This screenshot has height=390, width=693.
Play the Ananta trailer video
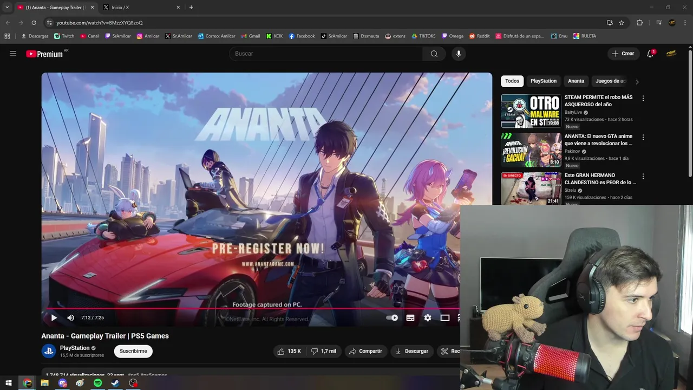pyautogui.click(x=54, y=318)
